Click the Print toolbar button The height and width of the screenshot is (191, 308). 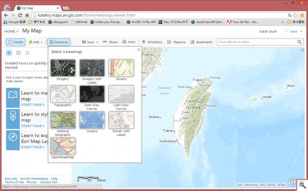(x=128, y=42)
